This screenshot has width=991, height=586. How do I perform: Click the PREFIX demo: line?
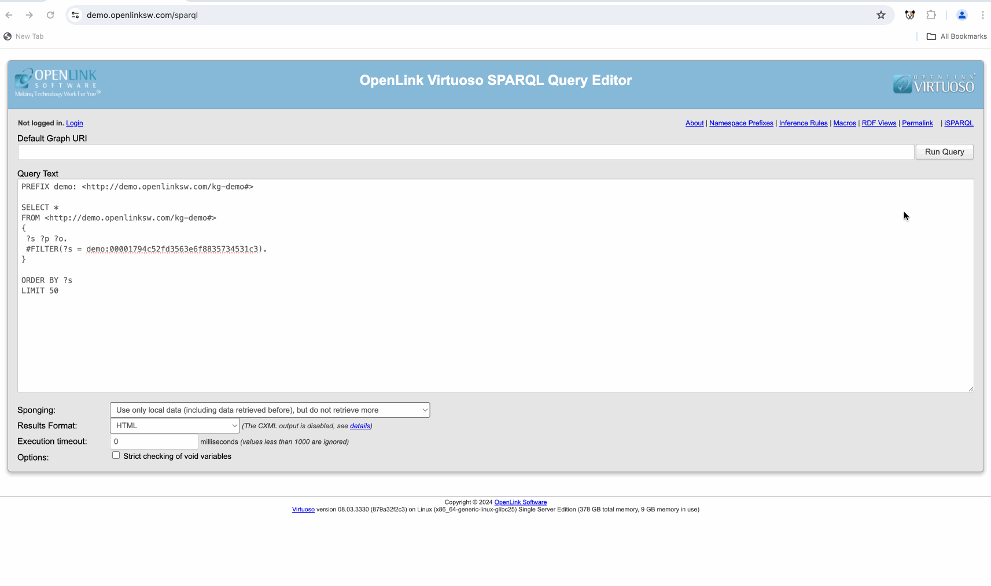[x=137, y=187]
